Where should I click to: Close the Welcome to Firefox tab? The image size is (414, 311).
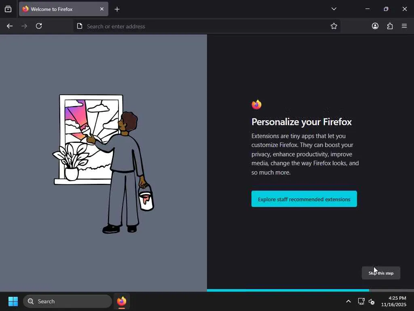[x=102, y=9]
